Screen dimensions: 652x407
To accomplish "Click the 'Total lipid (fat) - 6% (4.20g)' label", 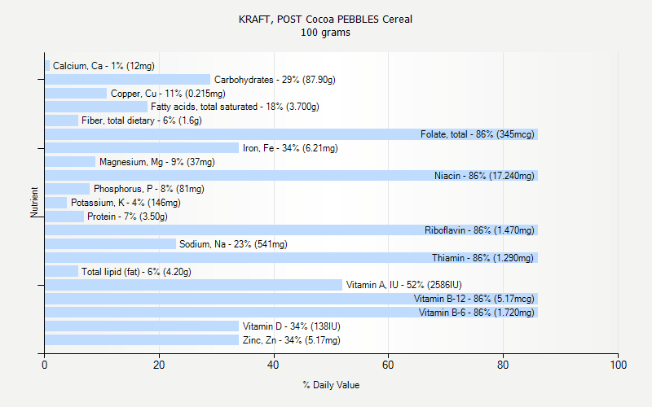I will point(136,272).
